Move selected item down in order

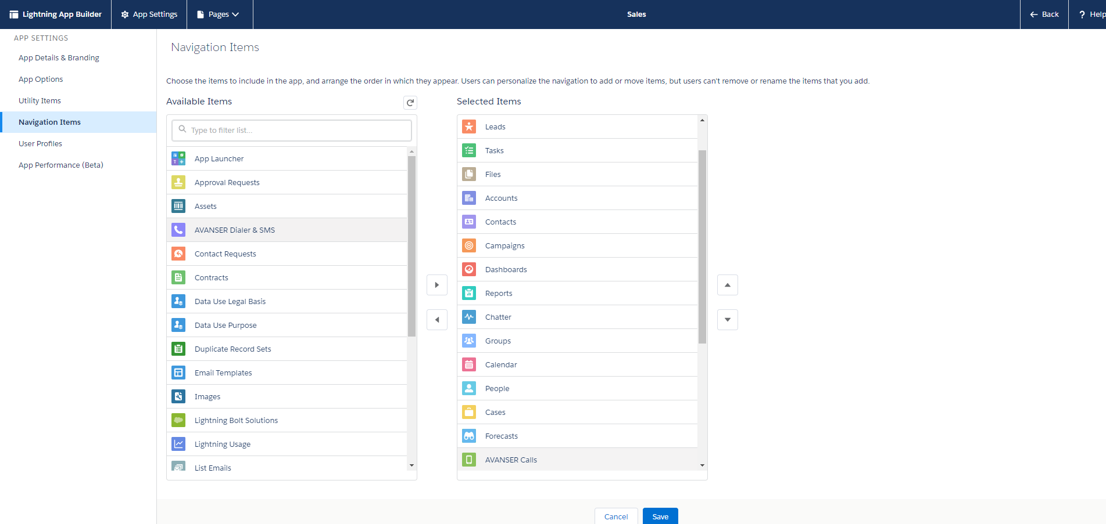click(x=728, y=320)
